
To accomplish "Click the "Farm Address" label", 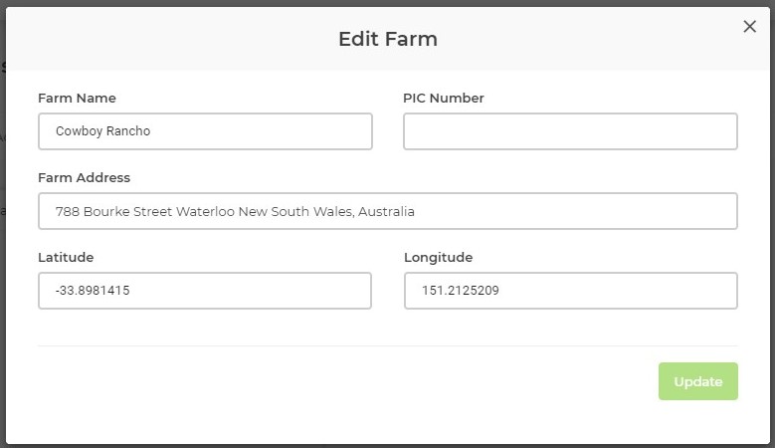I will [84, 177].
